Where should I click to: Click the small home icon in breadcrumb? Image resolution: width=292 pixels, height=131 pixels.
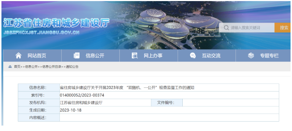(10, 67)
